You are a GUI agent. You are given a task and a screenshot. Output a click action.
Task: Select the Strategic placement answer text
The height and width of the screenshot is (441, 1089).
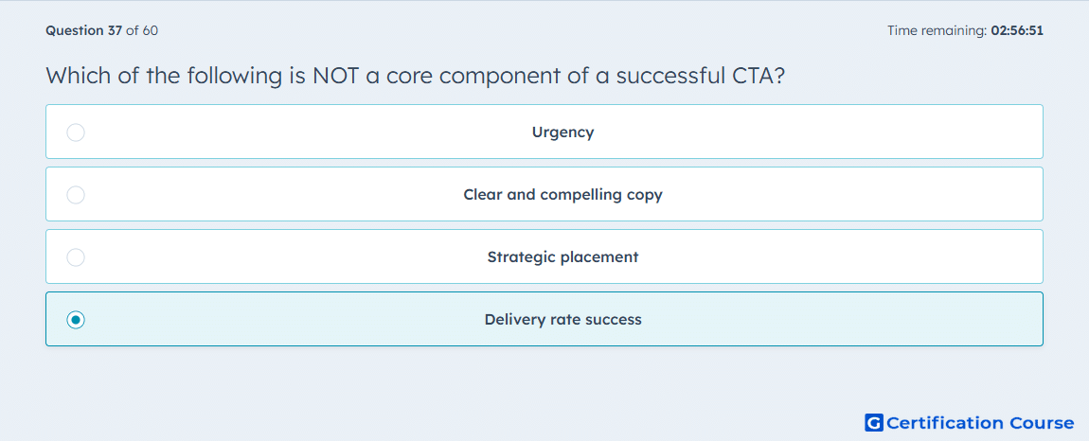pos(562,257)
